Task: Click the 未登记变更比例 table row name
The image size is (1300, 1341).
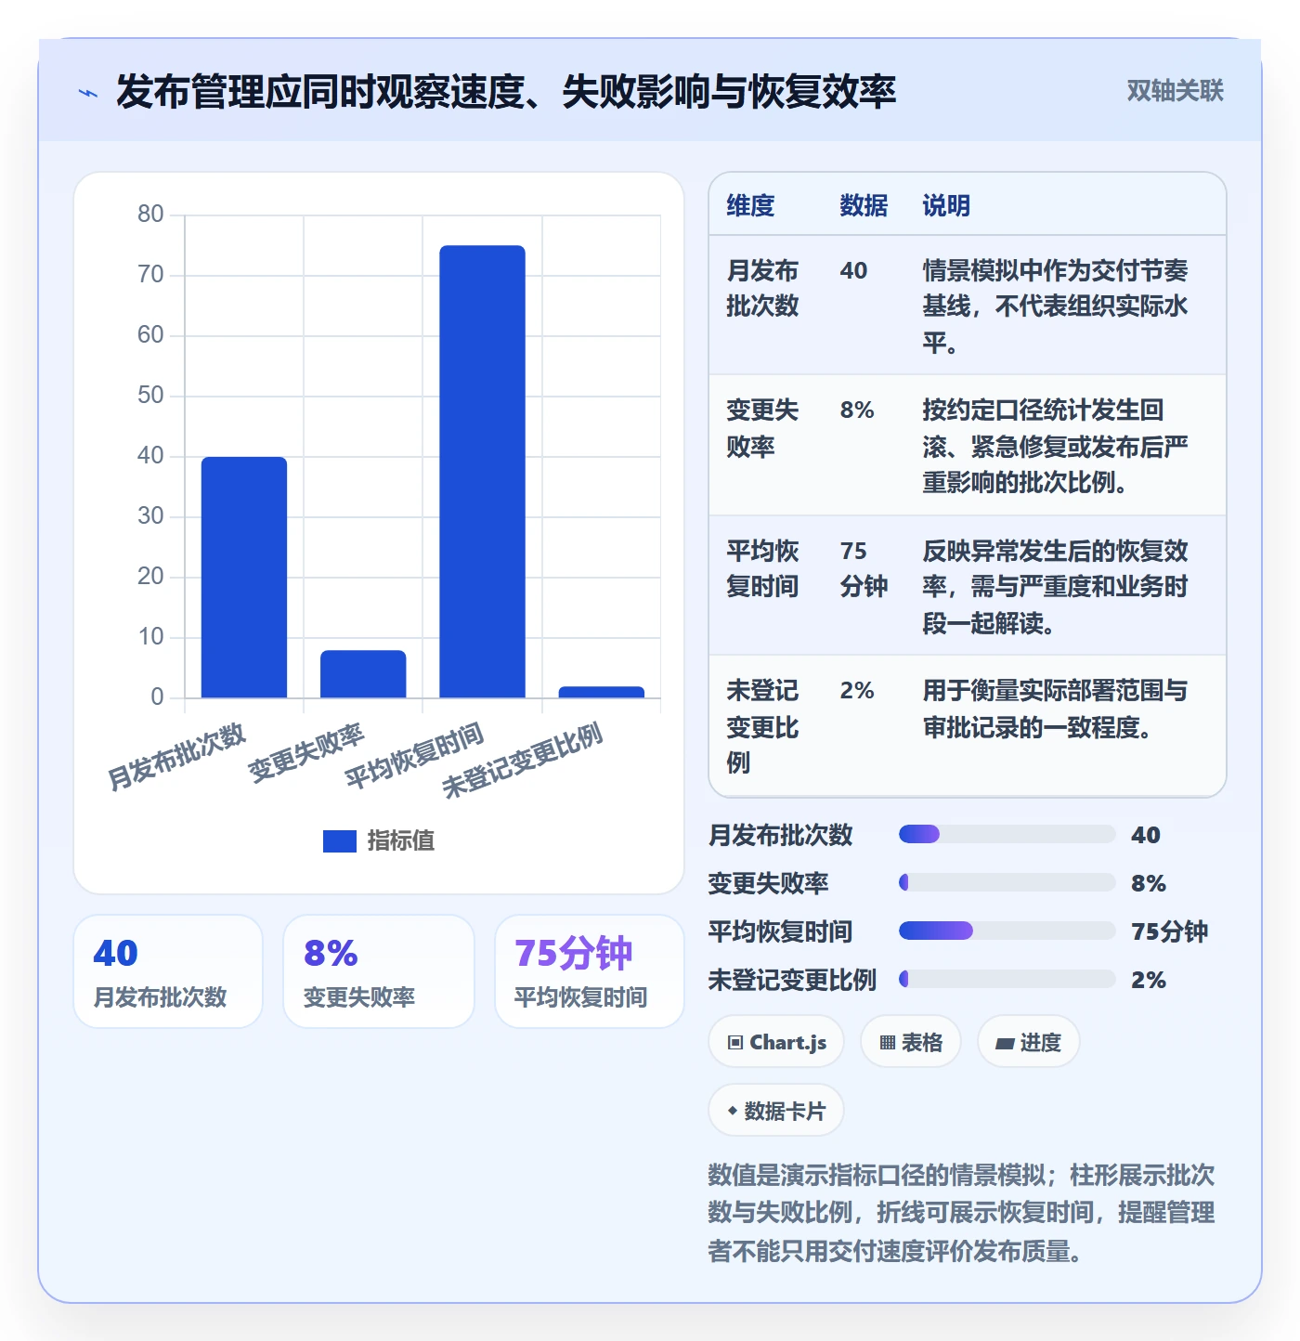Action: pyautogui.click(x=762, y=726)
